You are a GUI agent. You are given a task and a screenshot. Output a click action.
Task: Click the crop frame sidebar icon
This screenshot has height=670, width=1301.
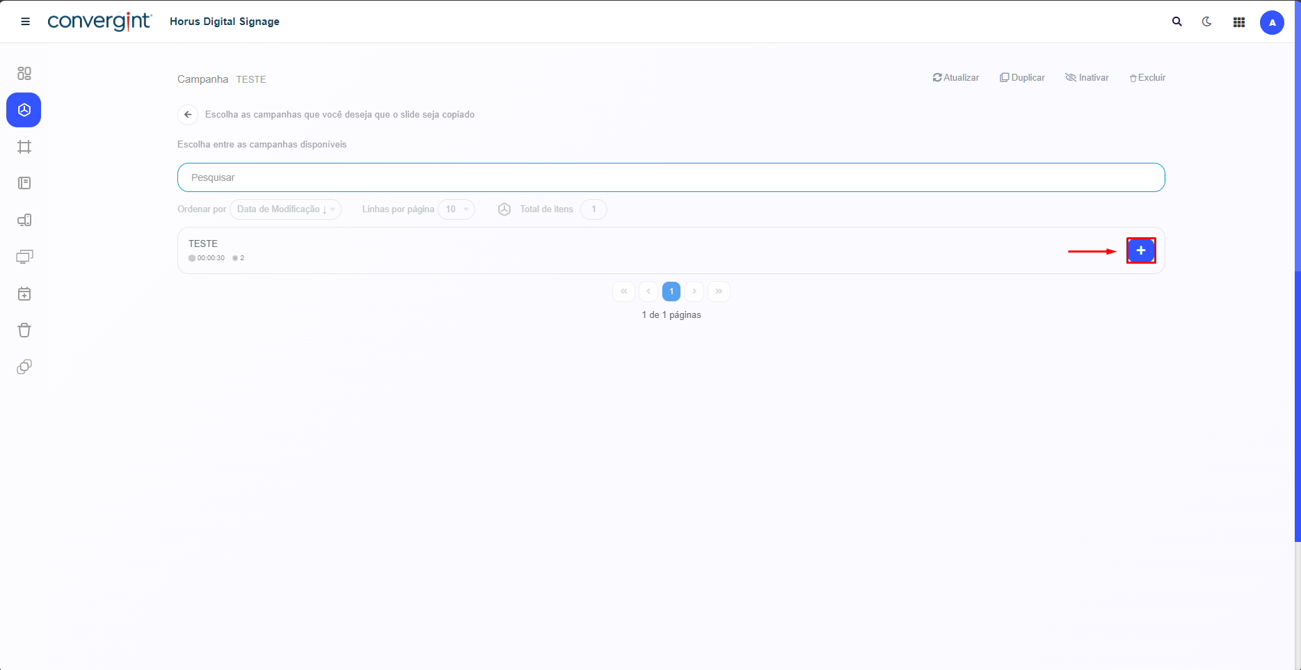click(24, 147)
